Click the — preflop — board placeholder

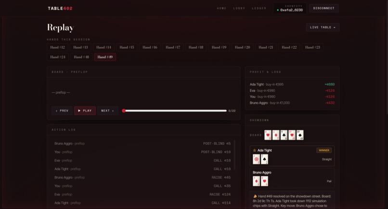[61, 92]
